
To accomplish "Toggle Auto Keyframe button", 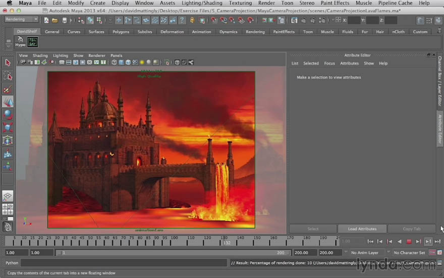I will 432,252.
